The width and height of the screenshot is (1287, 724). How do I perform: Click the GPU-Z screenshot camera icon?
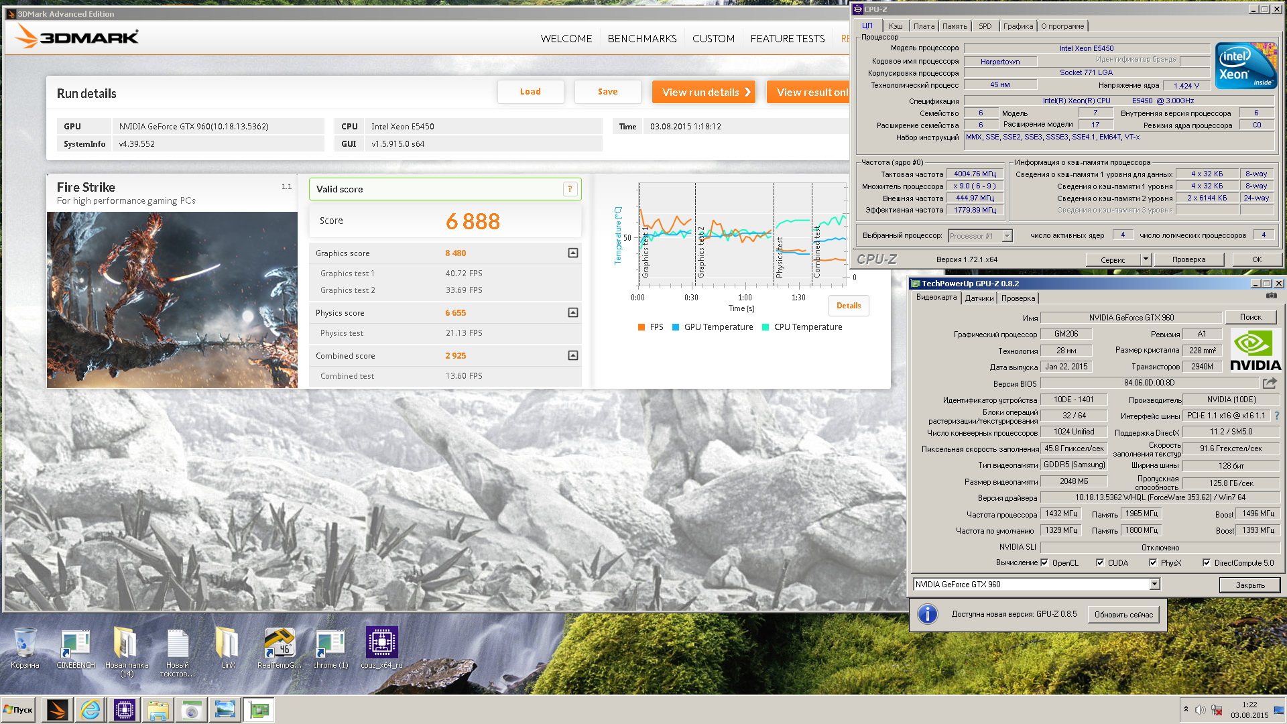click(x=1271, y=296)
